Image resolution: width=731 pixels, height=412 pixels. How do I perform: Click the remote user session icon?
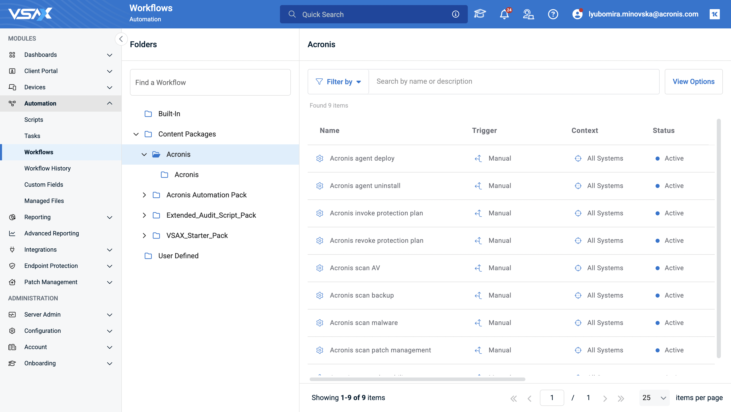click(528, 14)
